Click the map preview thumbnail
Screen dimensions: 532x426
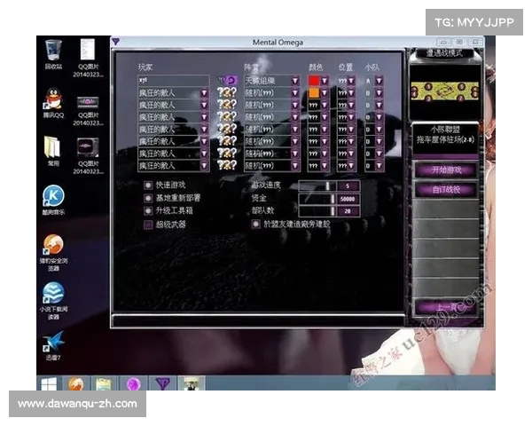click(444, 91)
